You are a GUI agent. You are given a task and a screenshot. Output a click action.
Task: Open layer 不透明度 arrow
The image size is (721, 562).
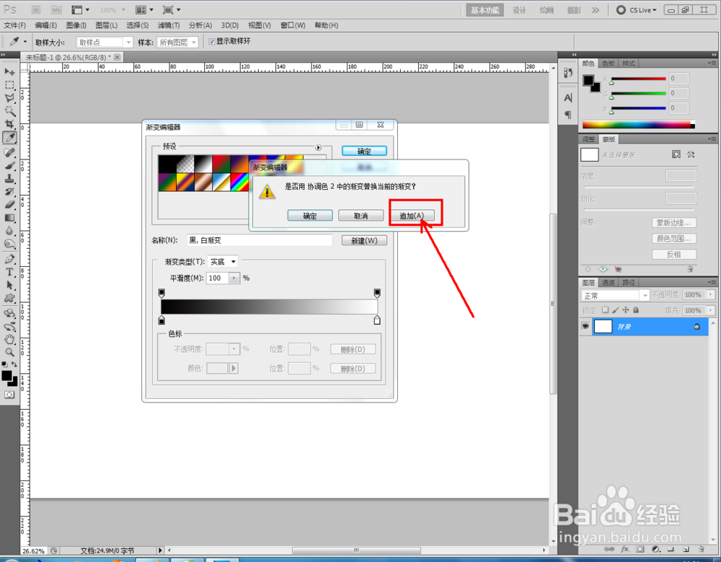711,294
